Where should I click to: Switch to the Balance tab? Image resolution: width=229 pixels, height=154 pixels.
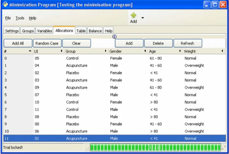[95, 31]
